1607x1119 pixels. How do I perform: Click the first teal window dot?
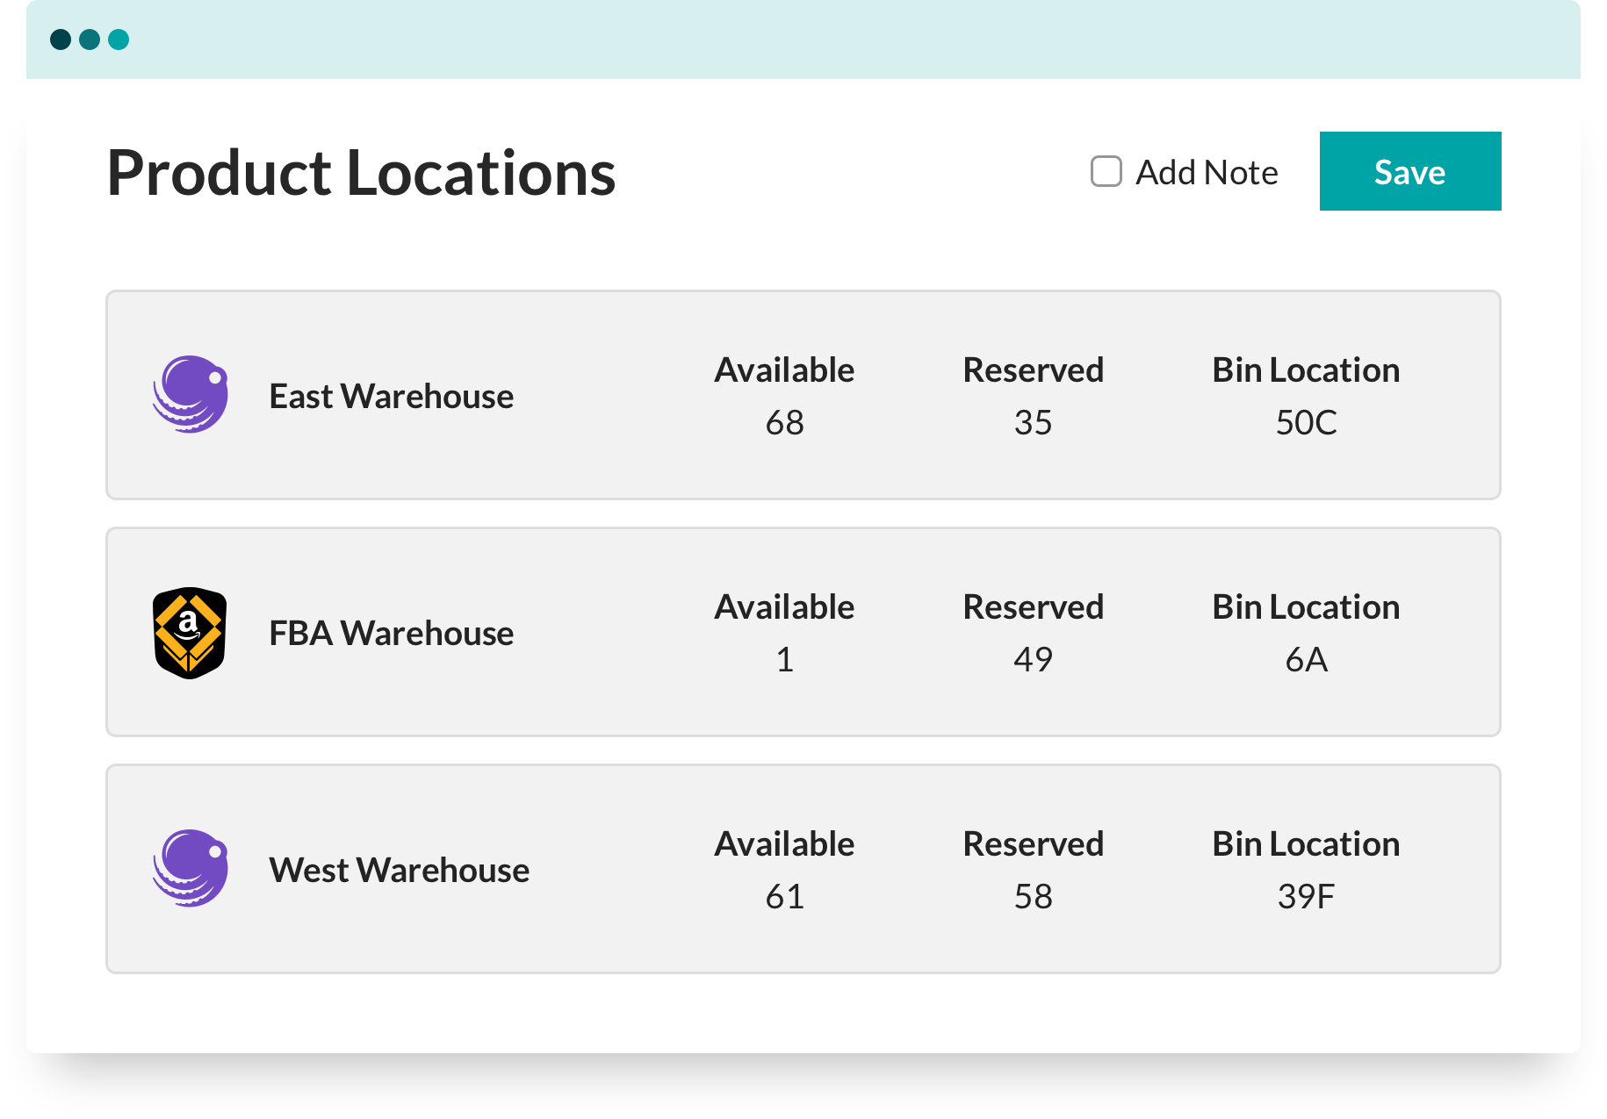61,39
